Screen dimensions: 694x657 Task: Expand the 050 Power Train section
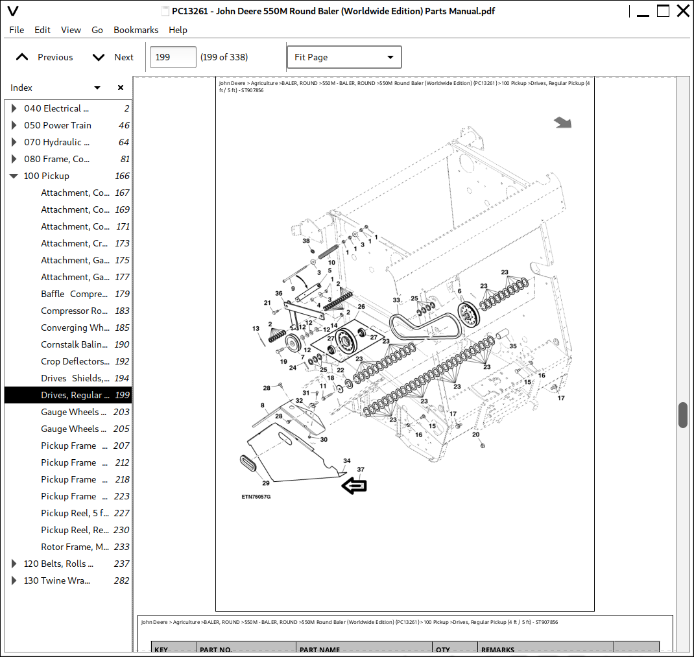(x=14, y=125)
